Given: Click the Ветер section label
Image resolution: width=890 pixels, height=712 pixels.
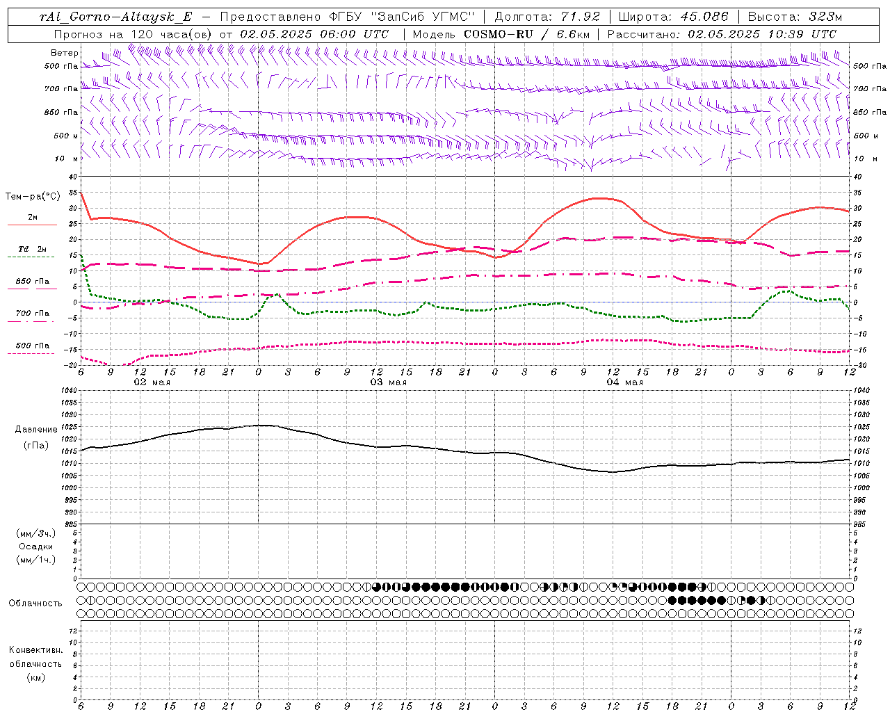Looking at the screenshot, I should click(65, 53).
